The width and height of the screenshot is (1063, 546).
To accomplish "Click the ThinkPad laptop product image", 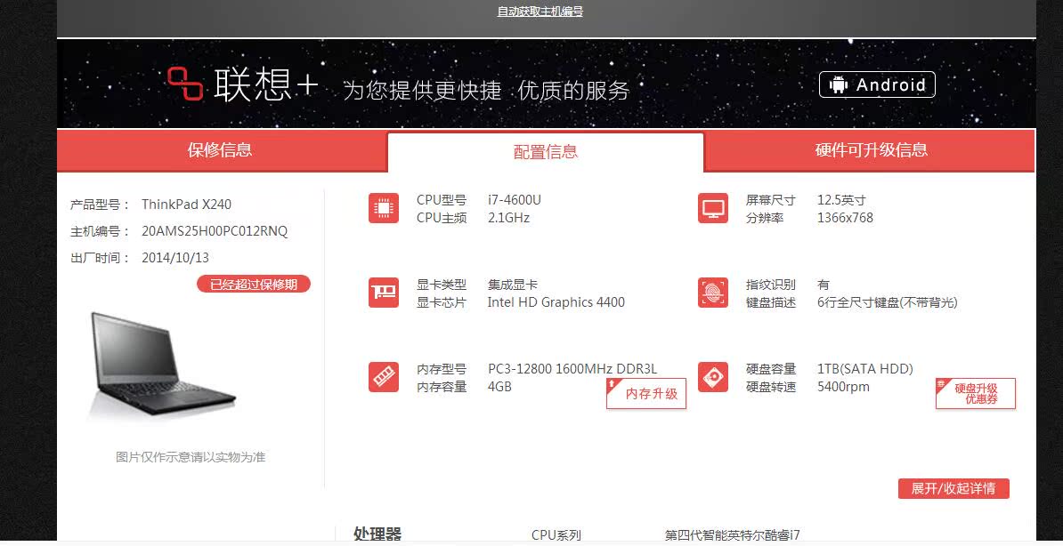I will tap(164, 365).
